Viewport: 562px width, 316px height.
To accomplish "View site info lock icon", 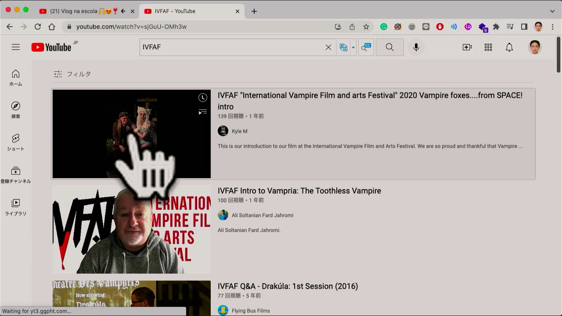I will pyautogui.click(x=69, y=27).
